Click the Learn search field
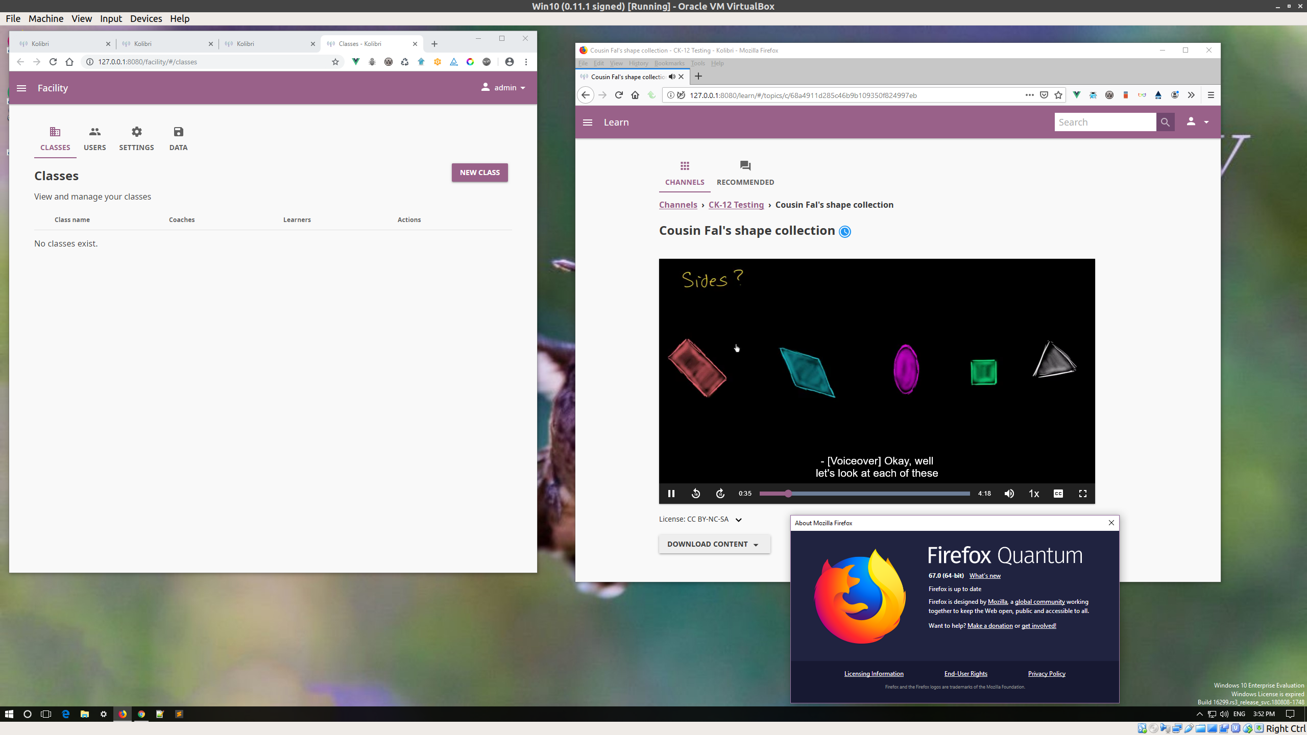This screenshot has height=735, width=1307. 1105,122
